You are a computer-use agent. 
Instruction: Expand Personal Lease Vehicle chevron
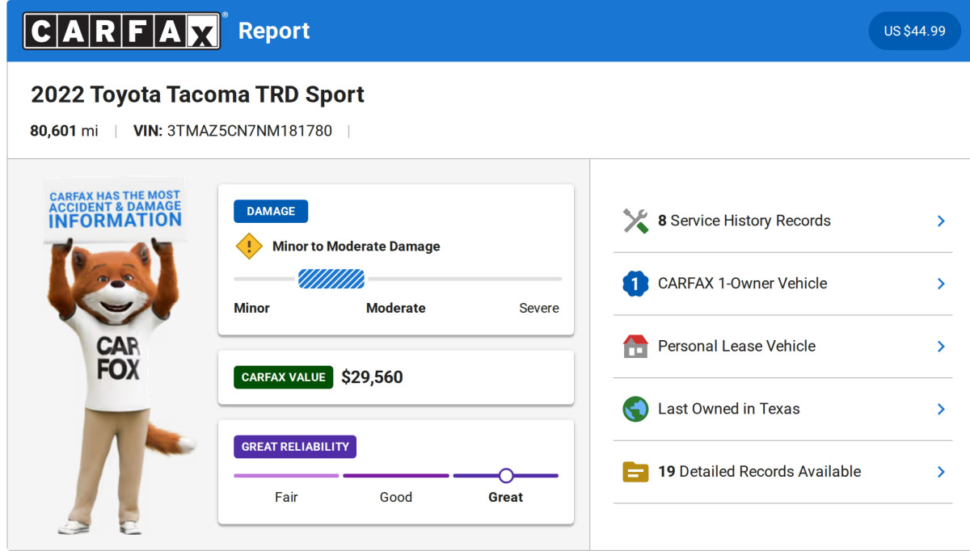point(941,346)
